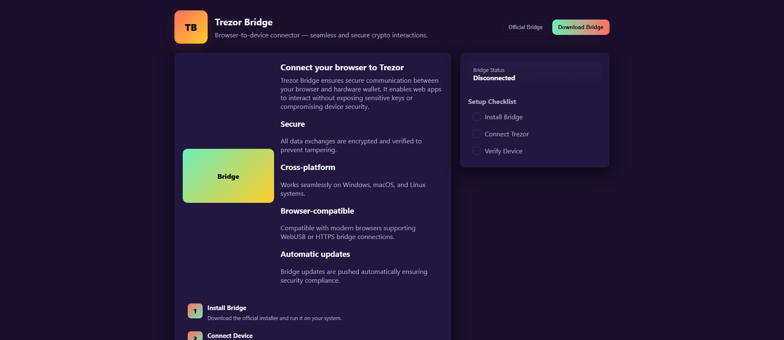Click the Disconnected status text

[494, 78]
